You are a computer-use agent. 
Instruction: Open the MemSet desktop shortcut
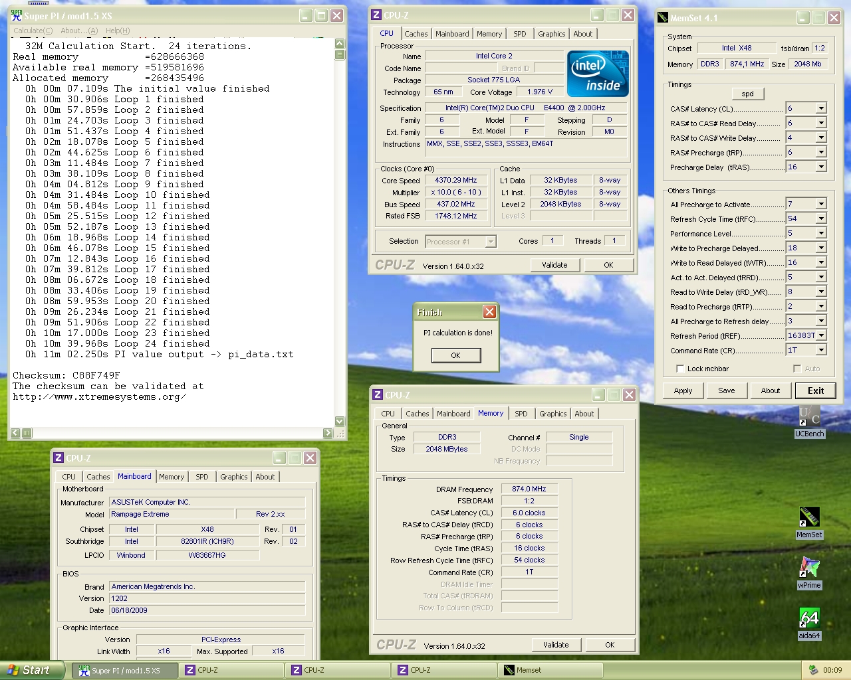(x=809, y=522)
